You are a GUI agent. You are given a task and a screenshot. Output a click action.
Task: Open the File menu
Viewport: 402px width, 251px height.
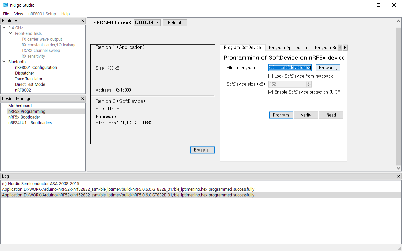[x=6, y=14]
